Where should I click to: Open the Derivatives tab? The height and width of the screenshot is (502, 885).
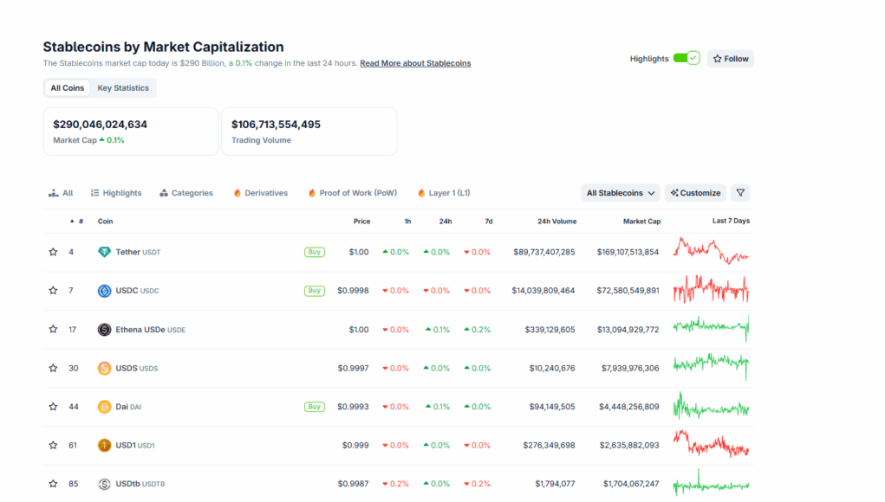pos(261,193)
